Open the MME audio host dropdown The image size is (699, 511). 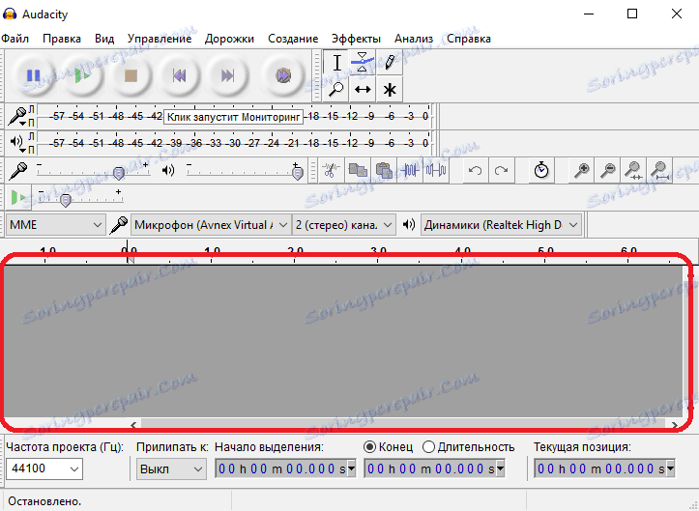click(55, 225)
